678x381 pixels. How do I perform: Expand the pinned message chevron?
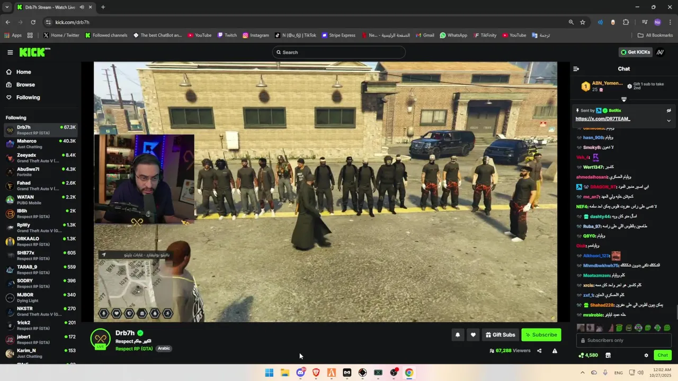(668, 121)
